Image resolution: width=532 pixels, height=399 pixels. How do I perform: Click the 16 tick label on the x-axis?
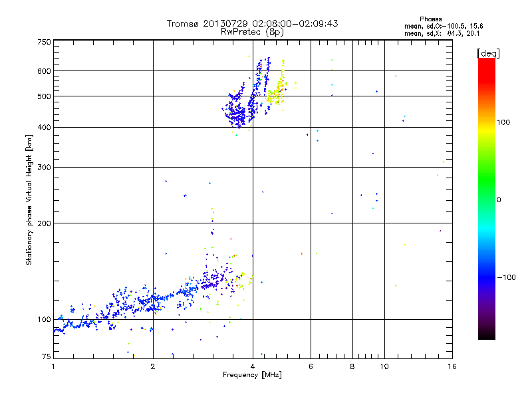click(452, 366)
